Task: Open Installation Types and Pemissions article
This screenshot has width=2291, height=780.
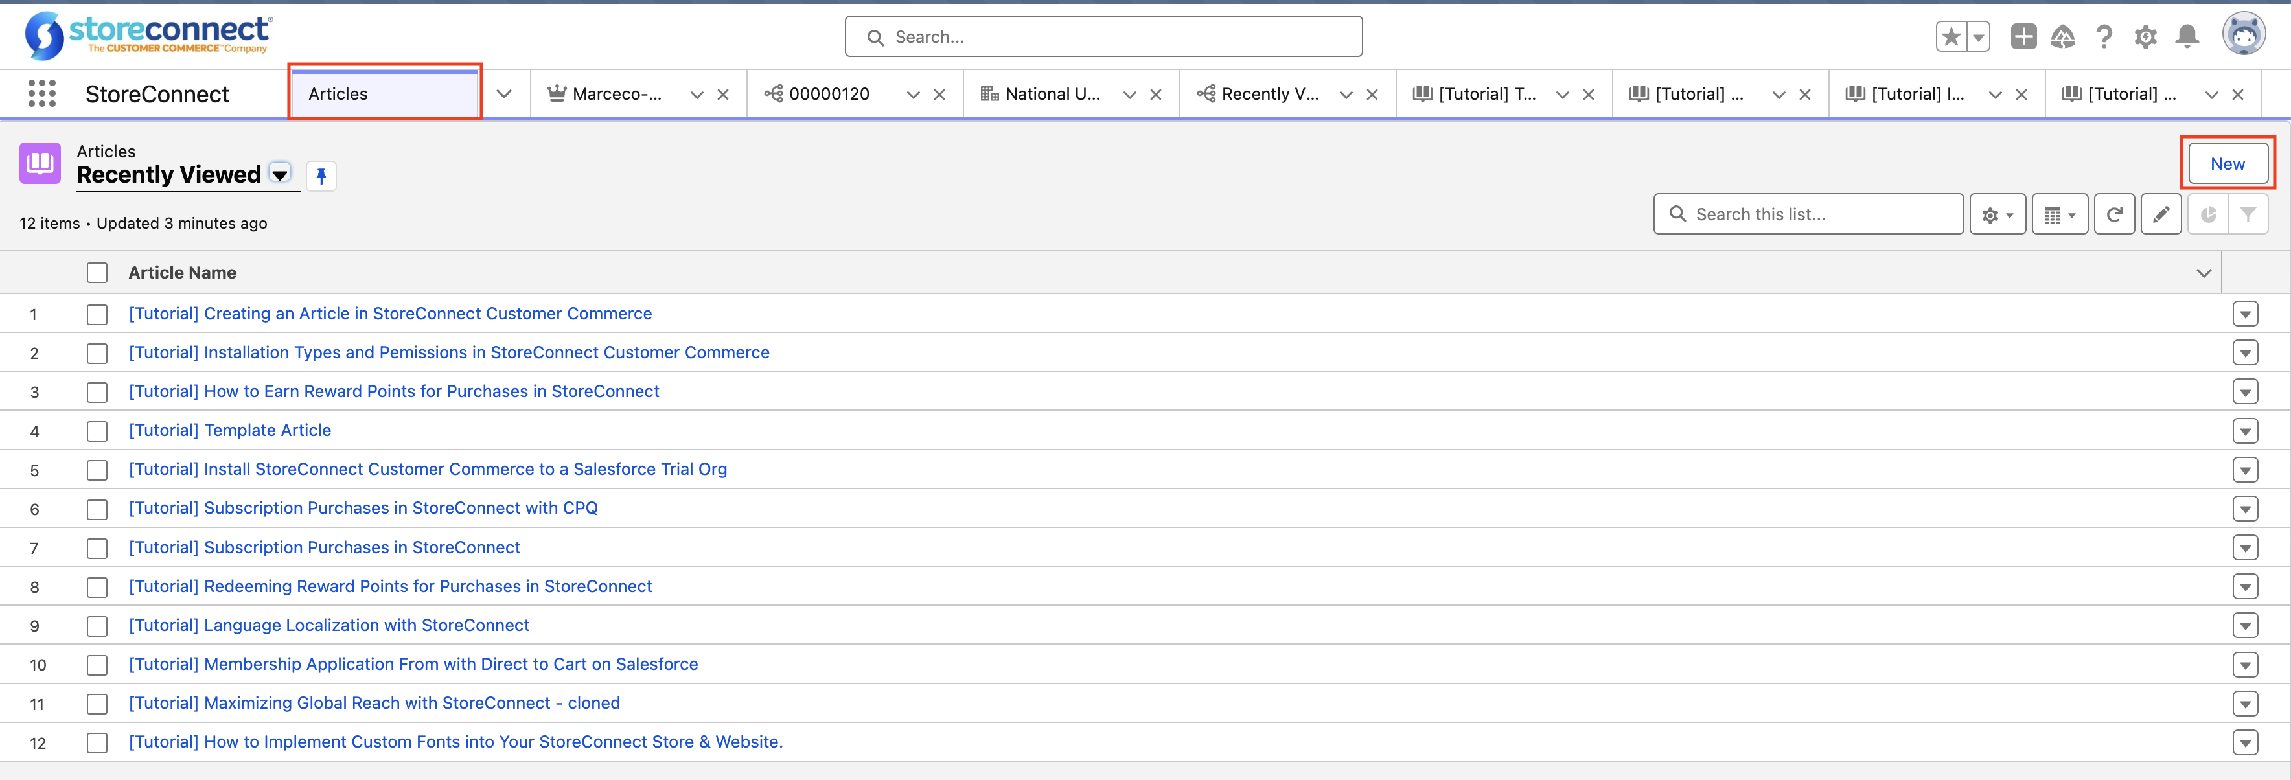Action: [x=449, y=353]
